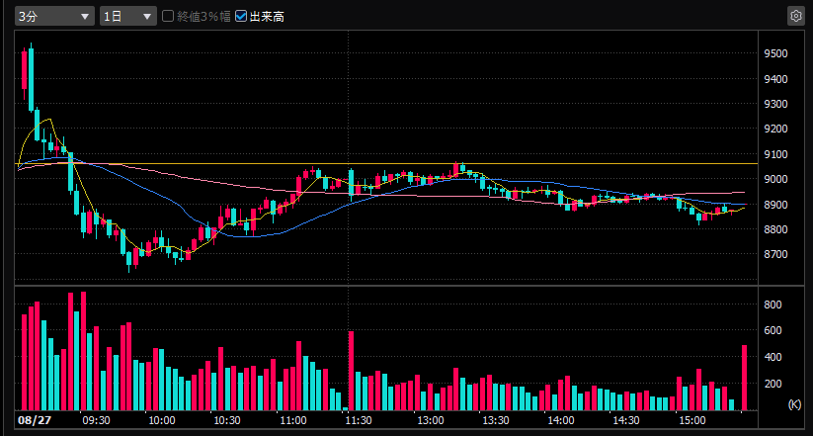This screenshot has width=813, height=436.
Task: Click the 8700 price axis label
Action: (x=775, y=254)
